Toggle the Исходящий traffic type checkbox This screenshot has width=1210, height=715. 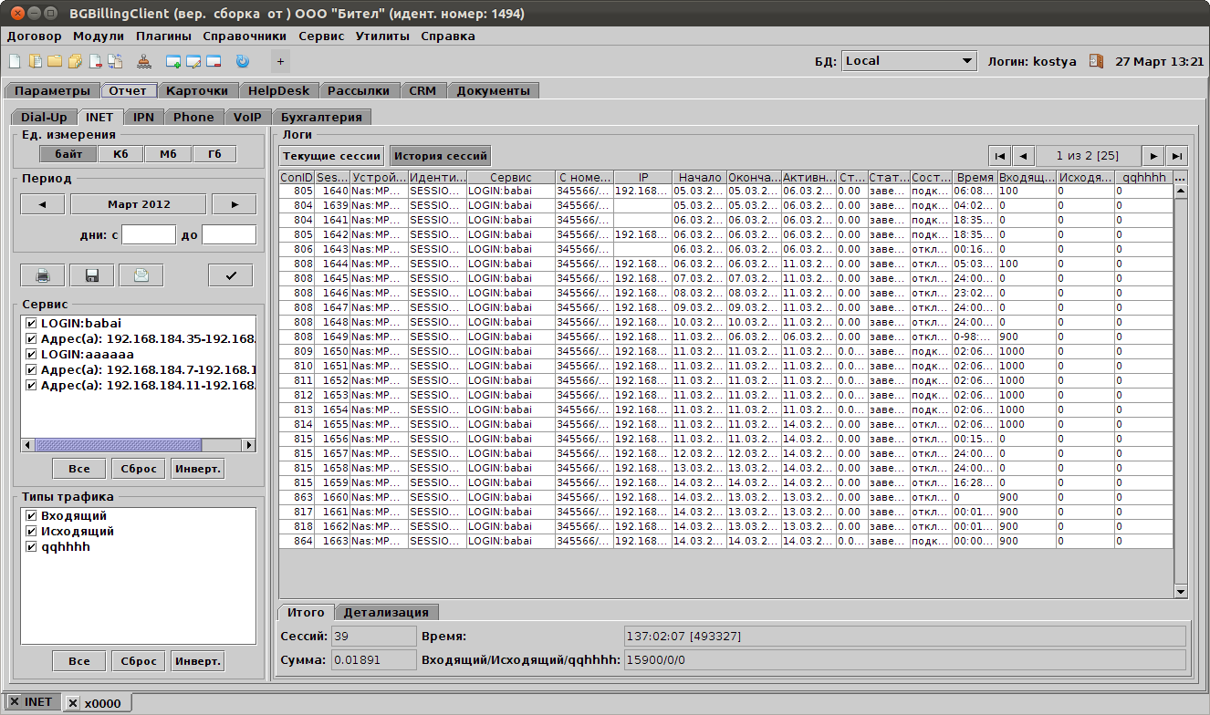pos(32,532)
